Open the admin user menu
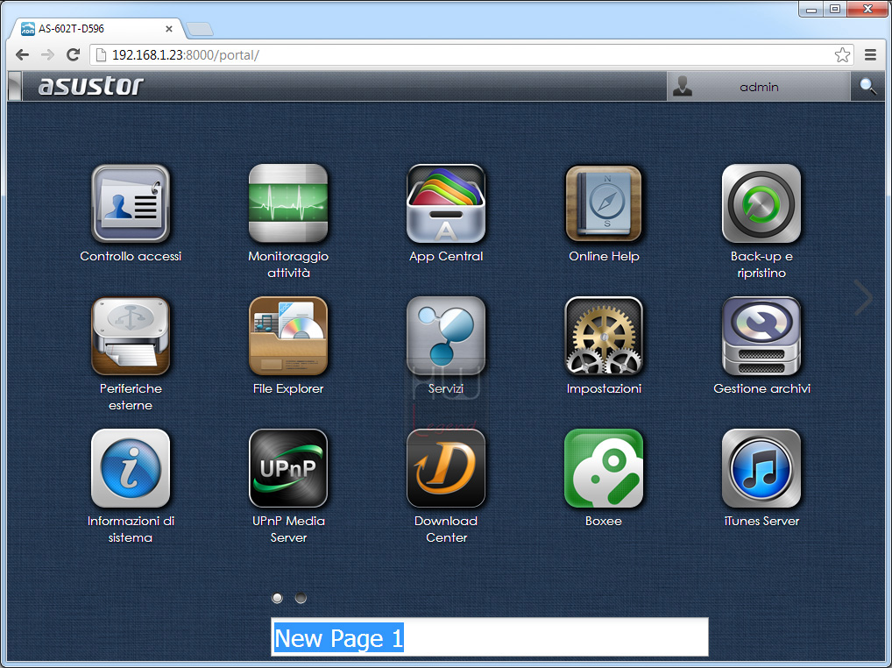The image size is (892, 668). click(x=758, y=87)
